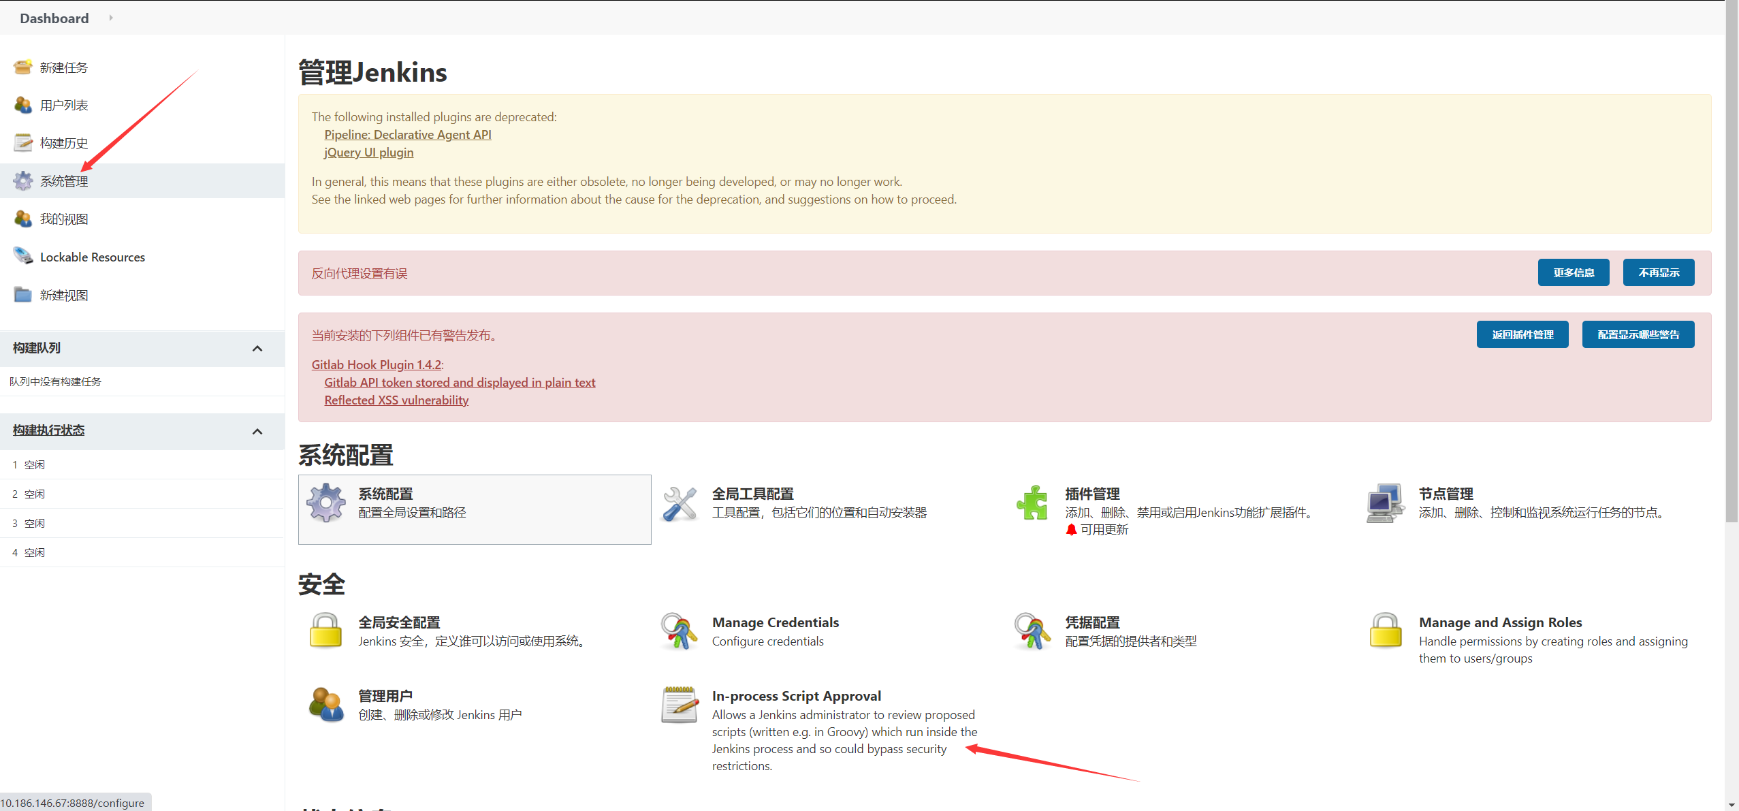
Task: Open 新建任务 in the sidebar
Action: coord(63,67)
